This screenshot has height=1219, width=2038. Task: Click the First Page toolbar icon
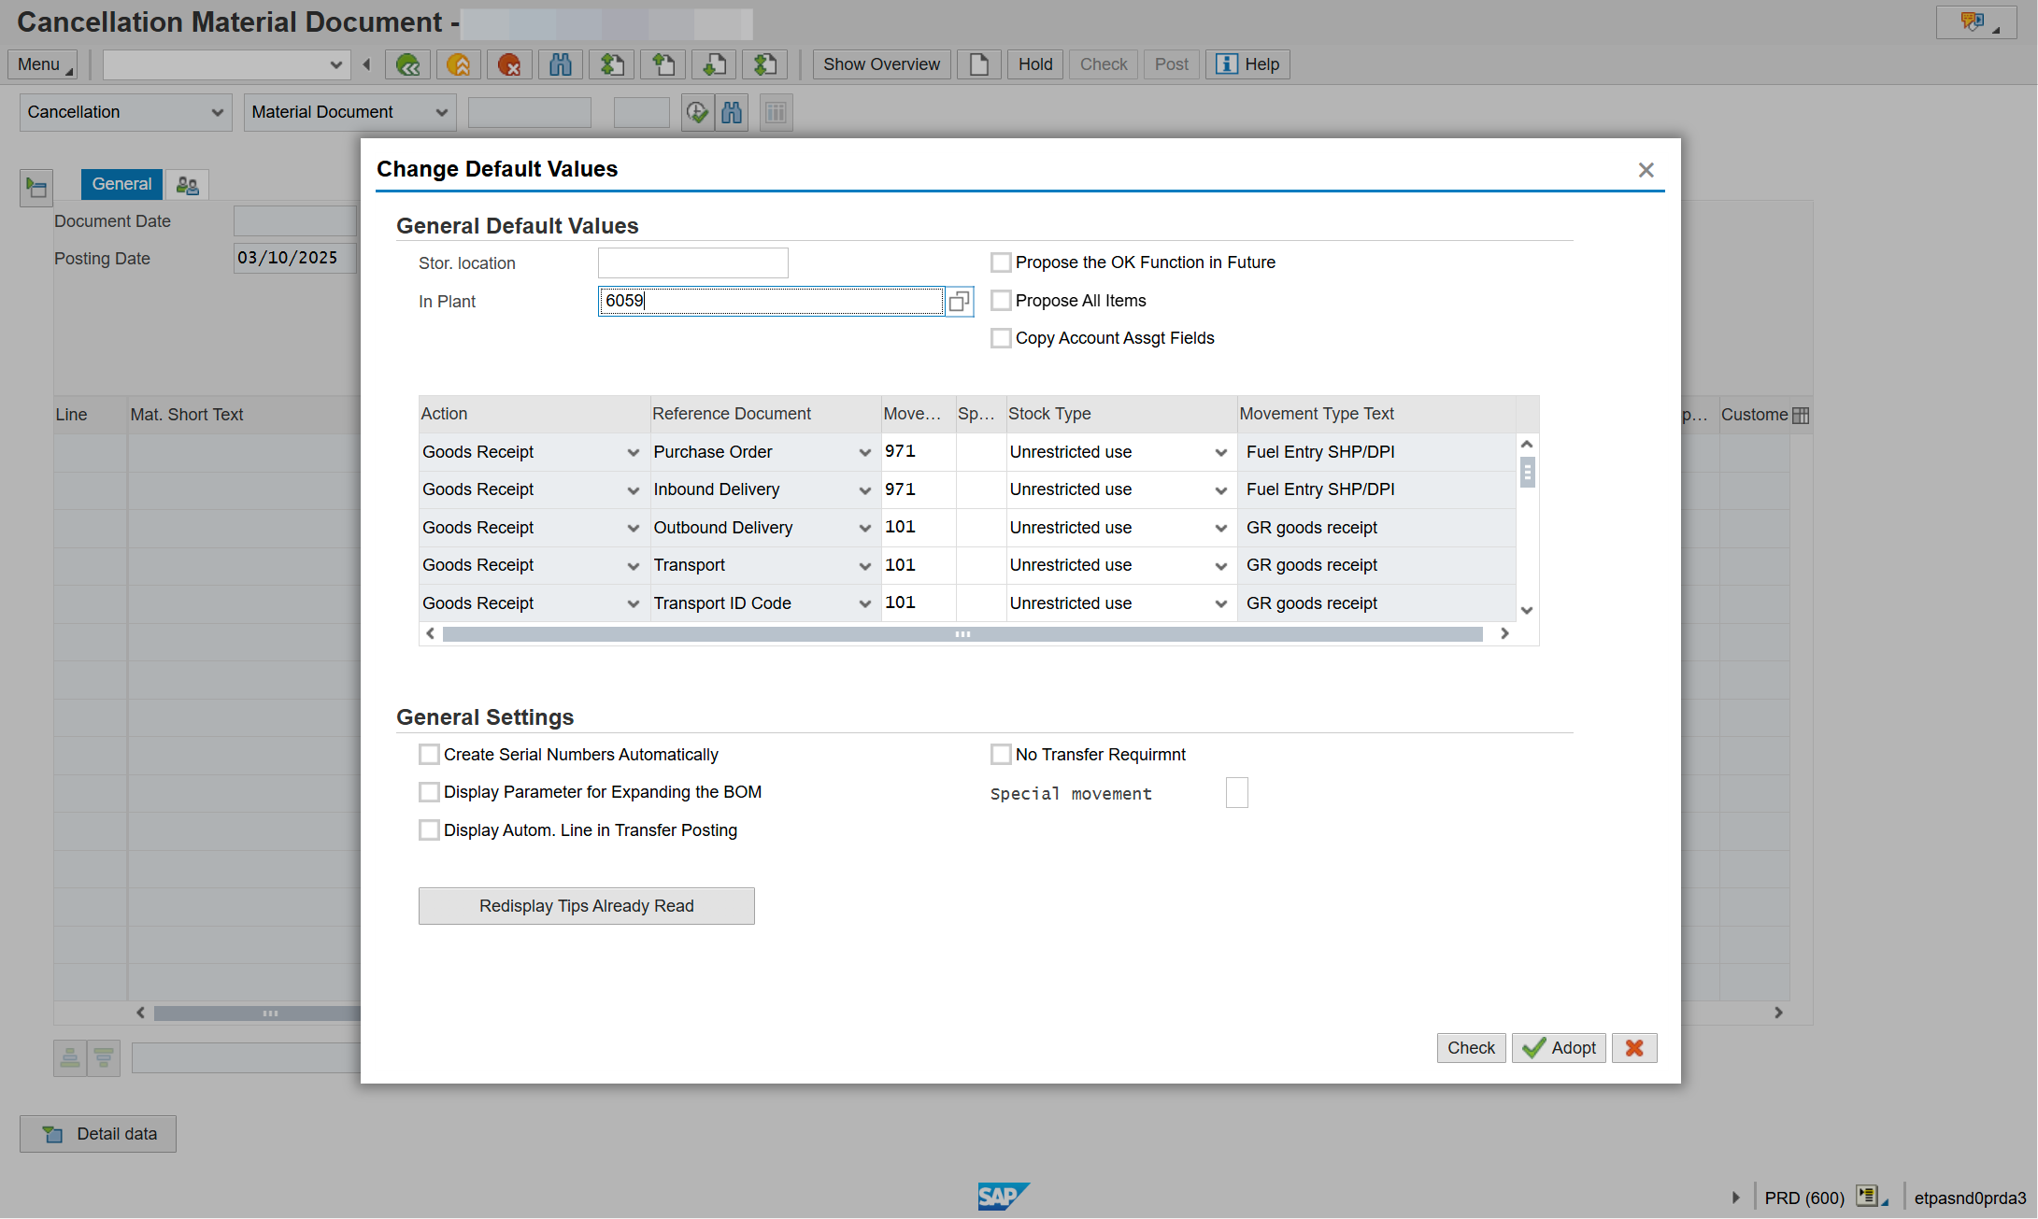point(612,64)
